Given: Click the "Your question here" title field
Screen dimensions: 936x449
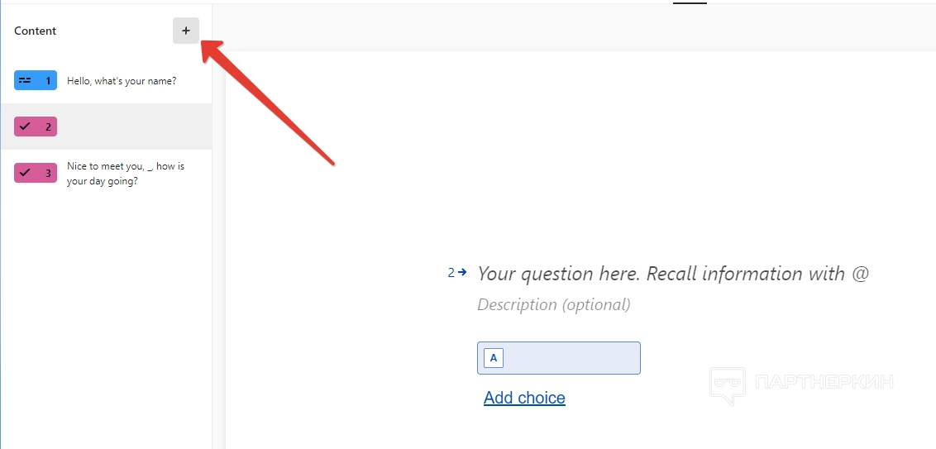Looking at the screenshot, I should [673, 274].
